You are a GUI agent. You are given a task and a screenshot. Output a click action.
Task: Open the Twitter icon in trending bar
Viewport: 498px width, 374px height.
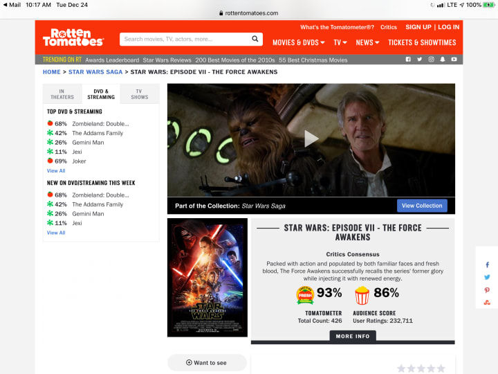click(420, 60)
